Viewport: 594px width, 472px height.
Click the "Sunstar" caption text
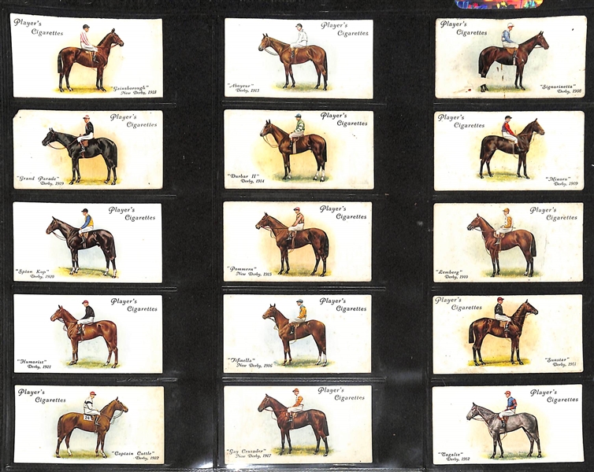tap(557, 360)
